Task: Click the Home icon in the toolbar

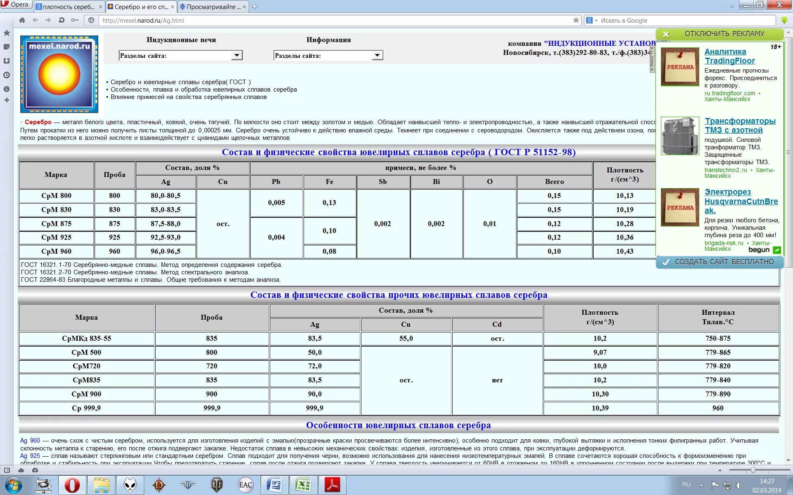Action: pos(22,20)
